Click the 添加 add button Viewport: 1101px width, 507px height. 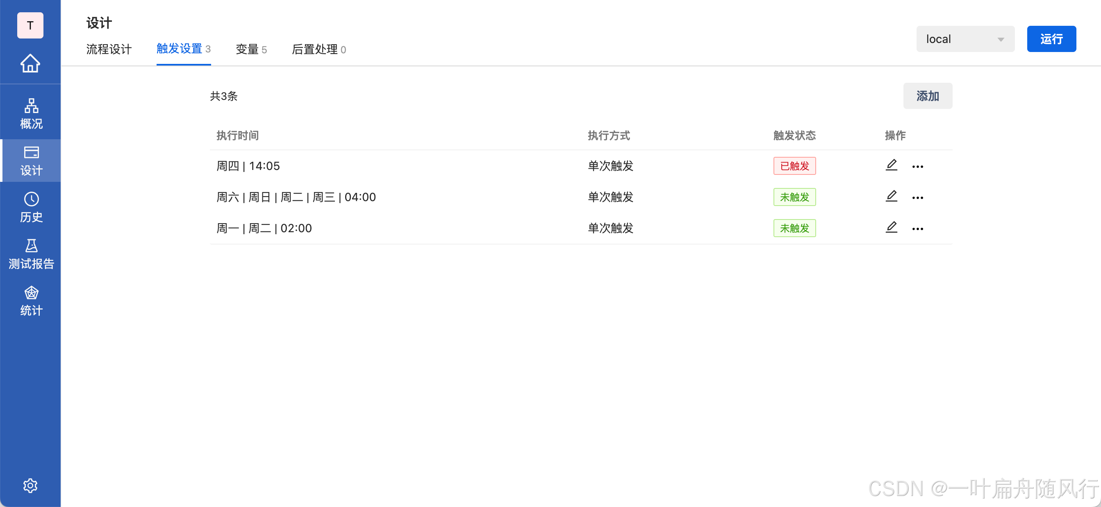tap(928, 96)
